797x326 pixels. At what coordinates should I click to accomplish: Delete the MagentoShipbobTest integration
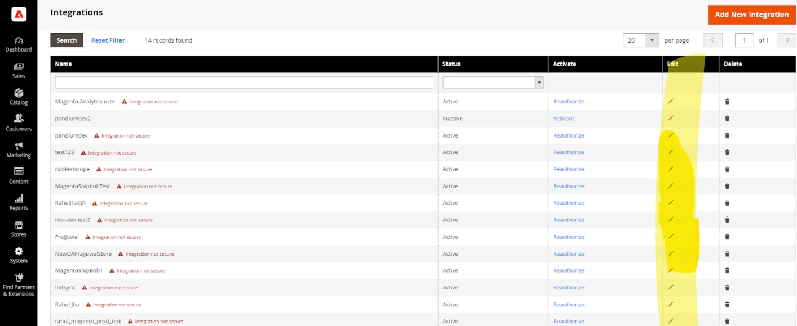click(727, 186)
